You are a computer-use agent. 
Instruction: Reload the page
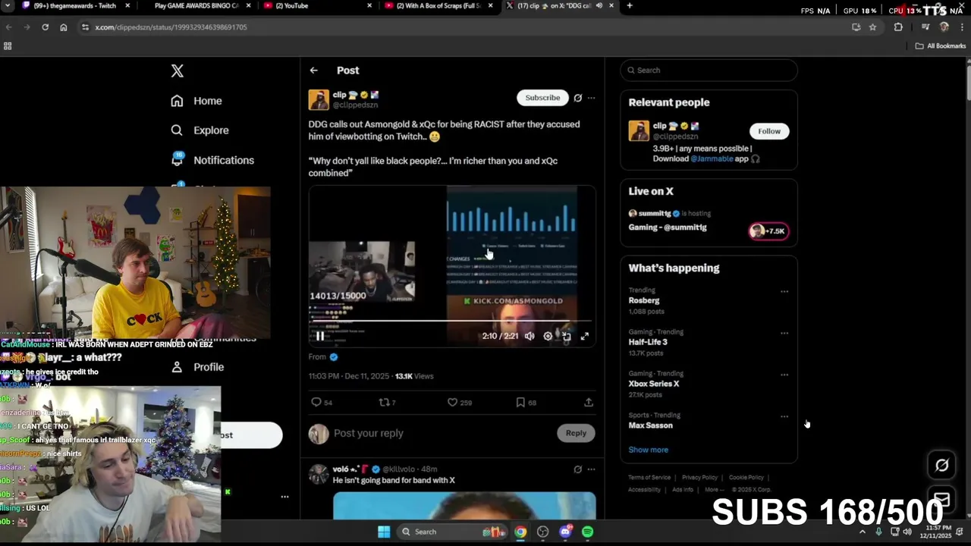tap(45, 27)
